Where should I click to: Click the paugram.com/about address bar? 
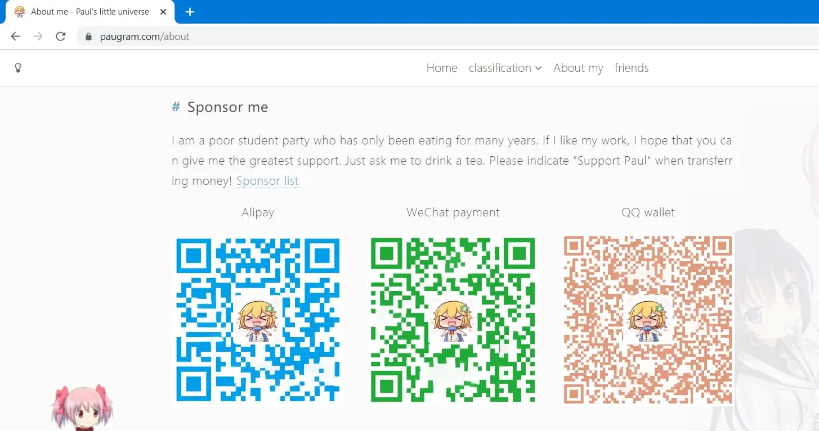point(447,37)
